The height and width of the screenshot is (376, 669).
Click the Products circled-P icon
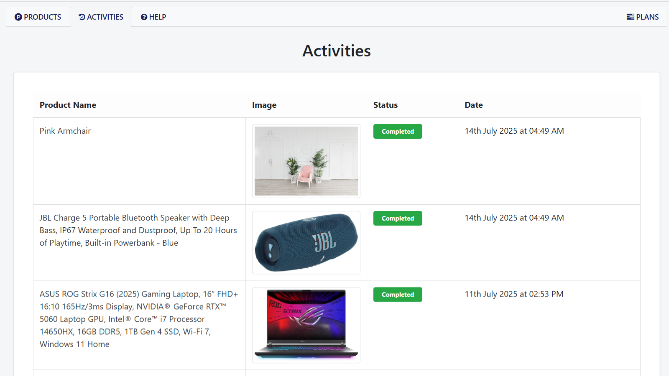[18, 17]
